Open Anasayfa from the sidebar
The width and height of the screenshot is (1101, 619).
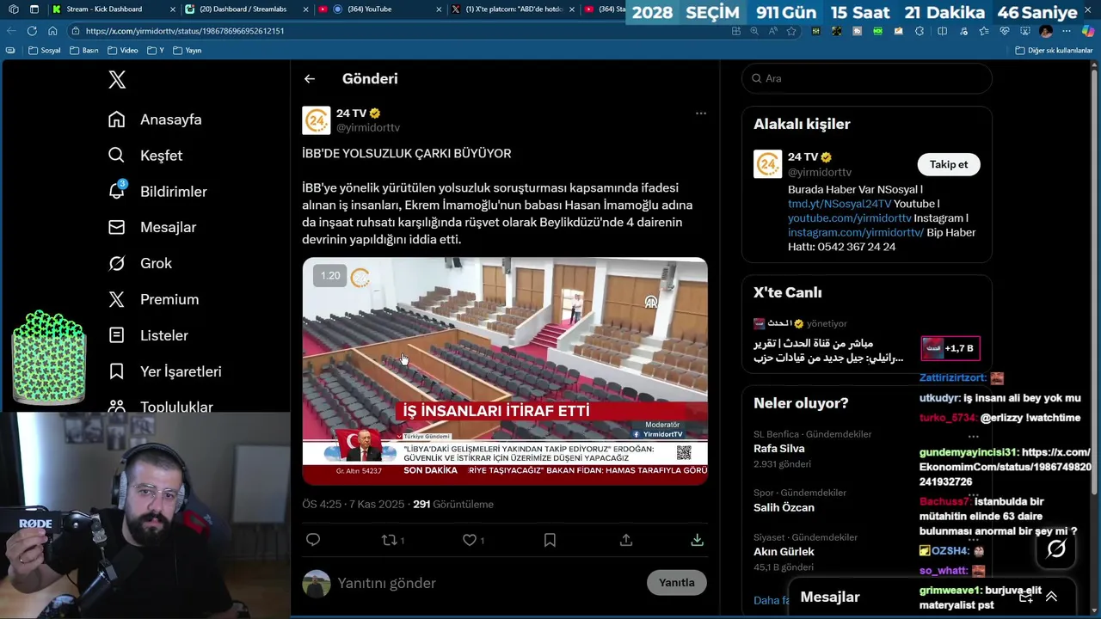(x=155, y=120)
